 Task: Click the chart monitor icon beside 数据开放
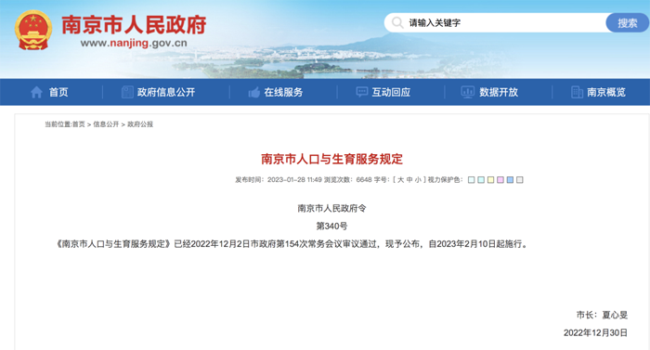(x=468, y=92)
